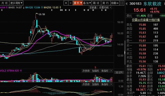This screenshot has height=96, width=165.
Task: Select the 画线 drawing tool button
Action: pyautogui.click(x=96, y=3)
